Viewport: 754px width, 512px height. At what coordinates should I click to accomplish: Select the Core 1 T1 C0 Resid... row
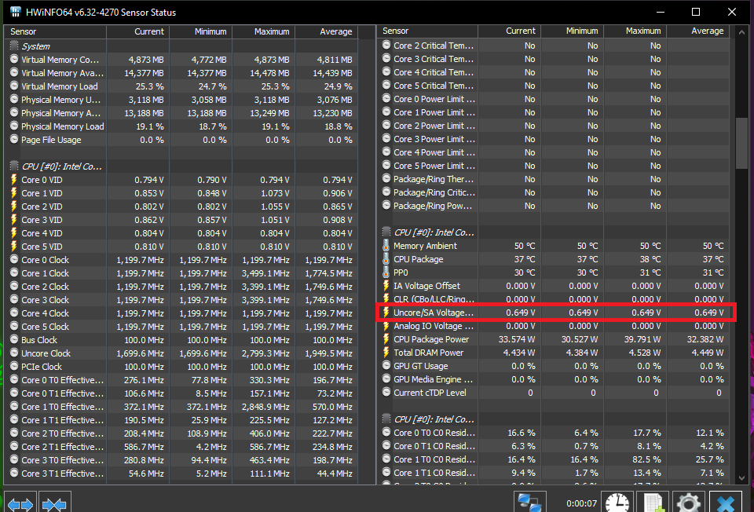553,473
